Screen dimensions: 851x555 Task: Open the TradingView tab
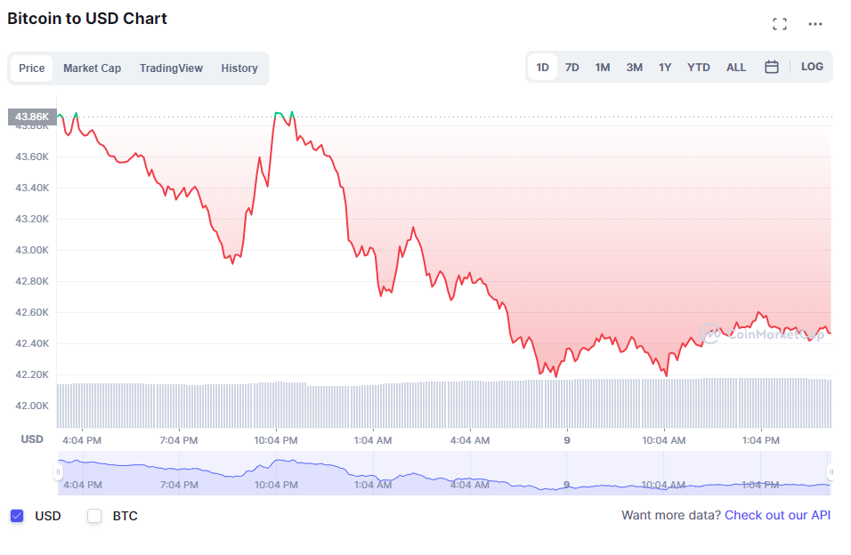coord(171,68)
